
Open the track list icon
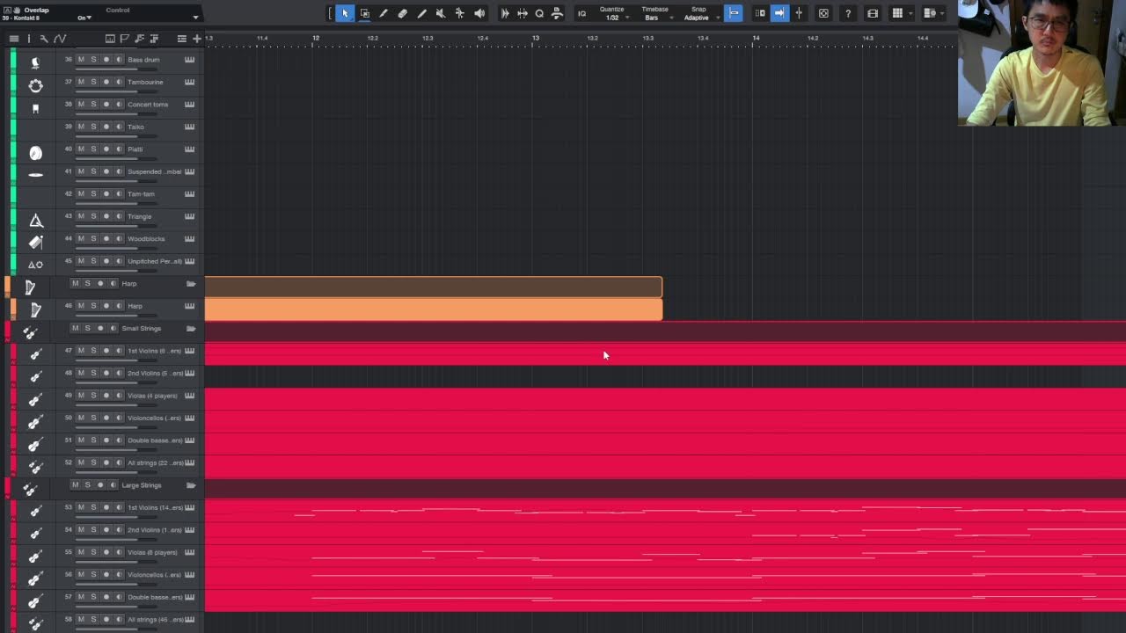point(13,39)
